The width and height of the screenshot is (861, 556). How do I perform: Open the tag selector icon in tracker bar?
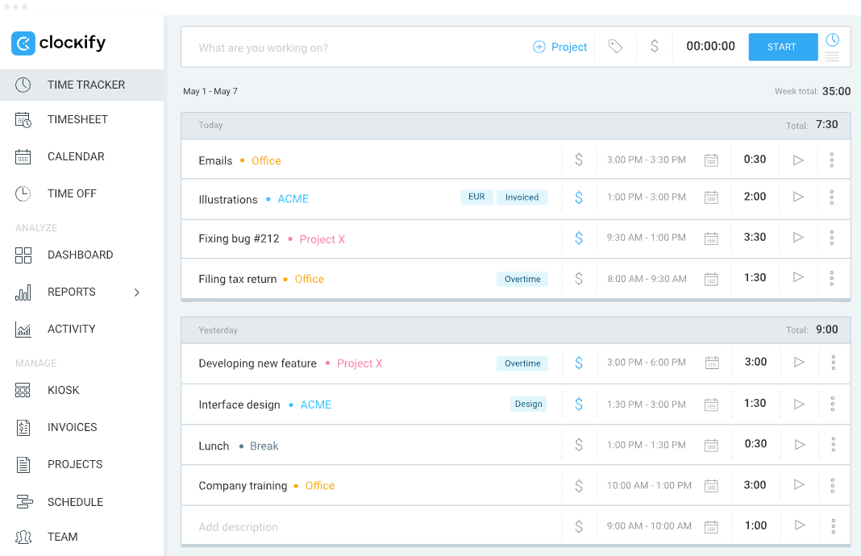pyautogui.click(x=616, y=47)
